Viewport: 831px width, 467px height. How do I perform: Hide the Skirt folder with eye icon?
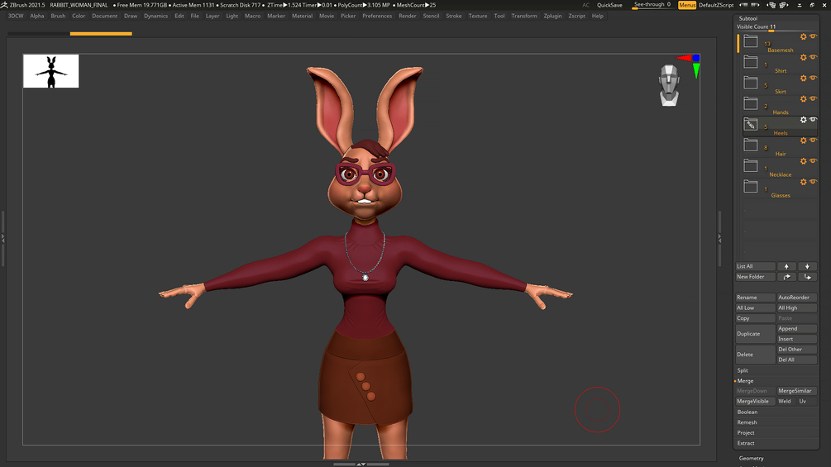point(813,79)
